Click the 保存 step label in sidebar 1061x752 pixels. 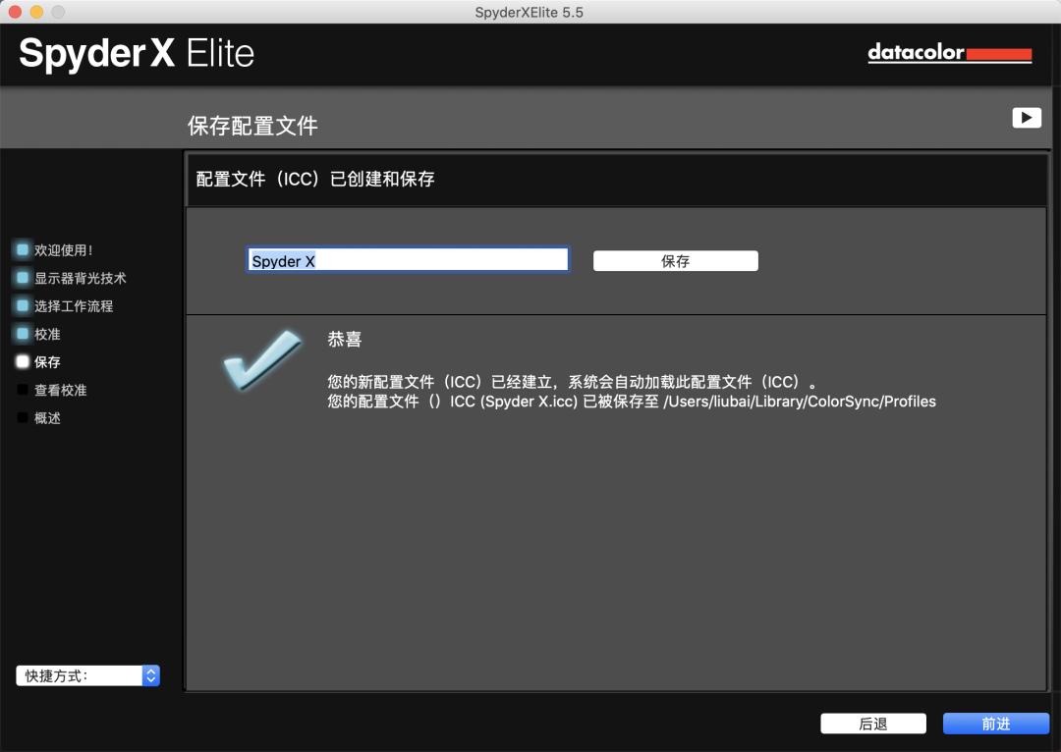(47, 362)
